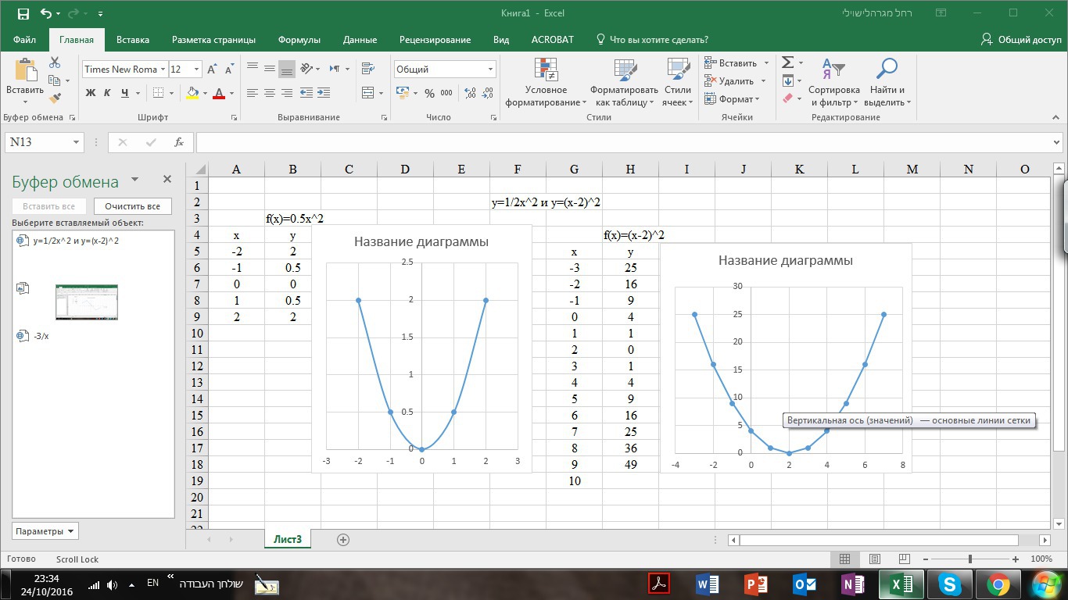Click the Copy icon in clipboard group
Viewport: 1068px width, 600px height.
point(54,80)
